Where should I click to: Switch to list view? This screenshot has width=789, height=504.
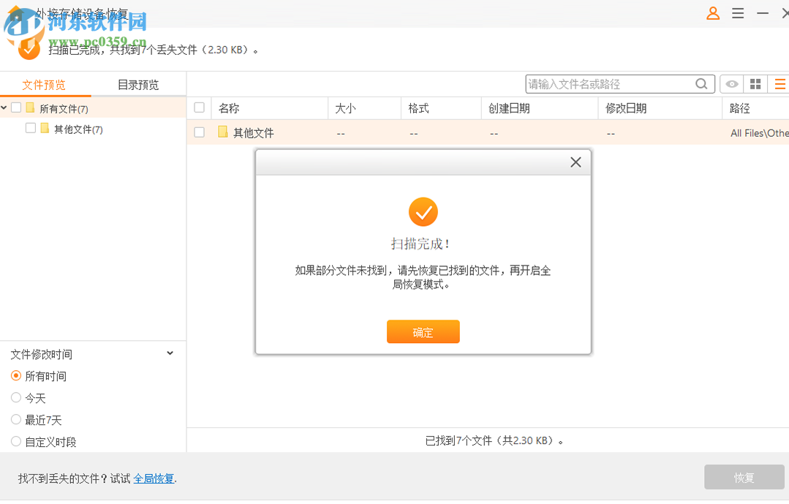pyautogui.click(x=779, y=83)
